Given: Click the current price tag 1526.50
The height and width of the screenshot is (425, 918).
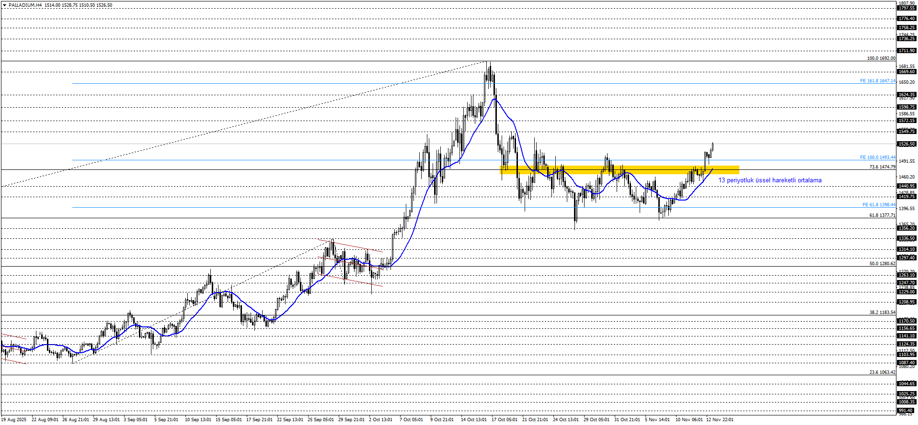Looking at the screenshot, I should 907,144.
